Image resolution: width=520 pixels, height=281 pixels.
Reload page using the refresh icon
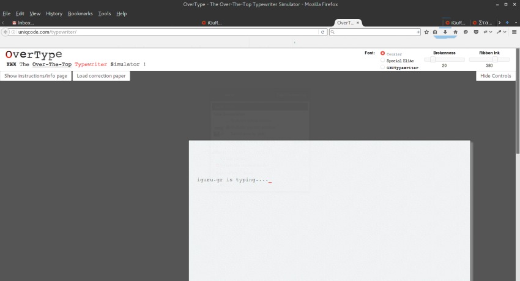[x=322, y=32]
